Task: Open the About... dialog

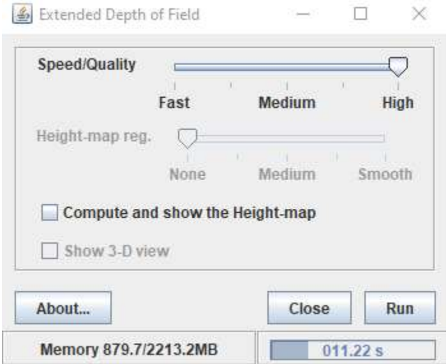Action: pos(63,308)
